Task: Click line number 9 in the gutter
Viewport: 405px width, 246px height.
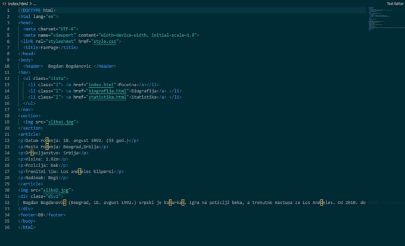Action: coord(8,60)
